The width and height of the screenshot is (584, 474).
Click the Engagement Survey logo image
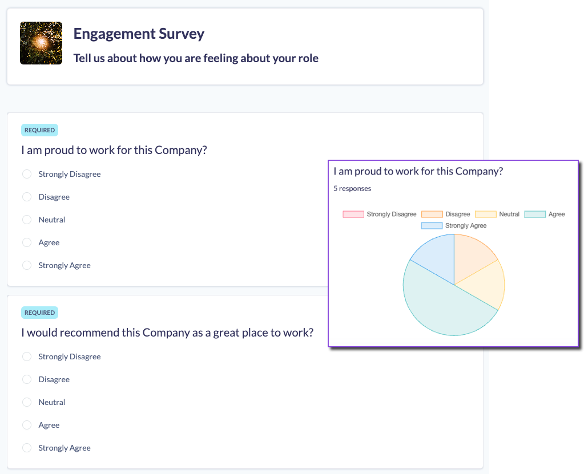[41, 43]
